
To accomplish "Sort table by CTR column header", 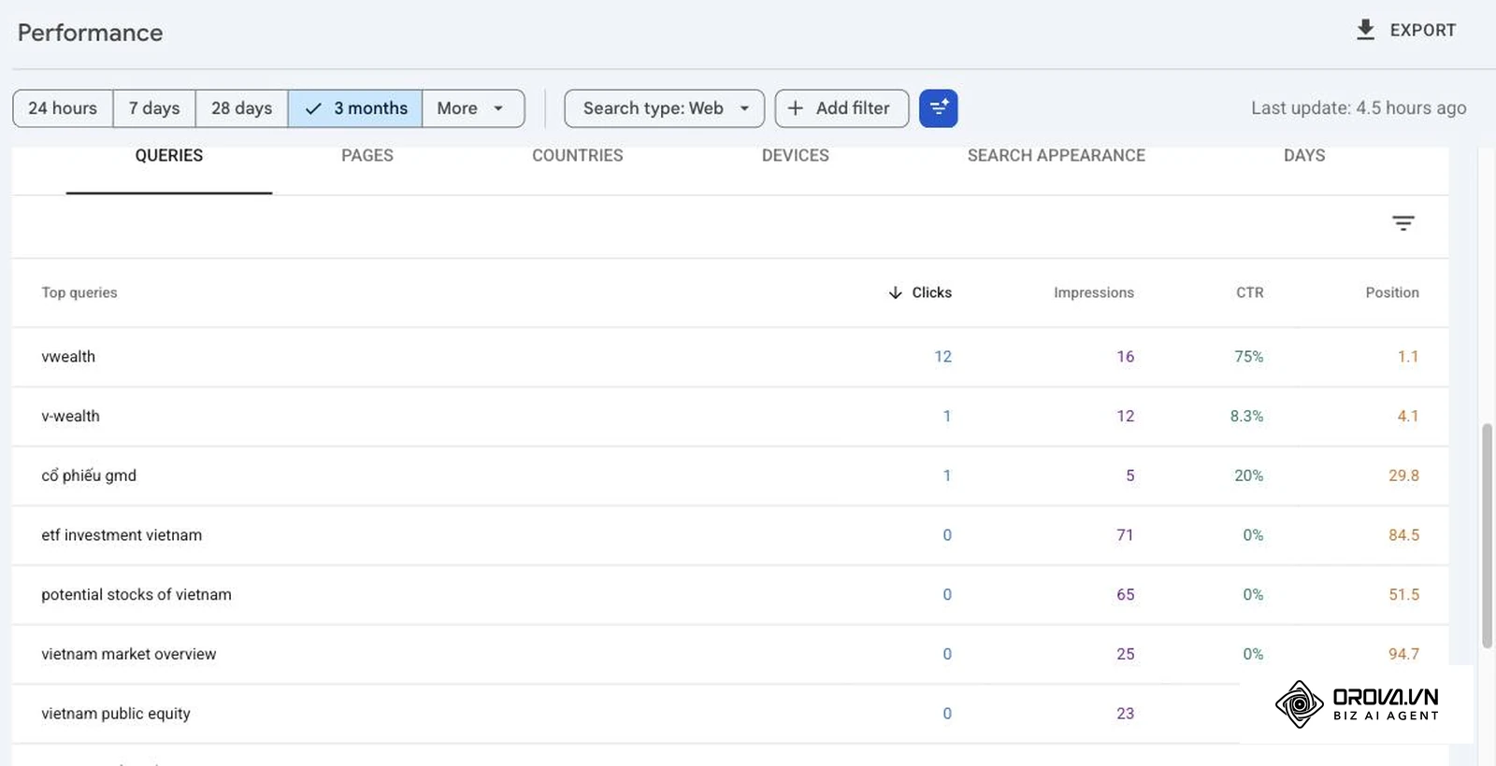I will (x=1250, y=292).
